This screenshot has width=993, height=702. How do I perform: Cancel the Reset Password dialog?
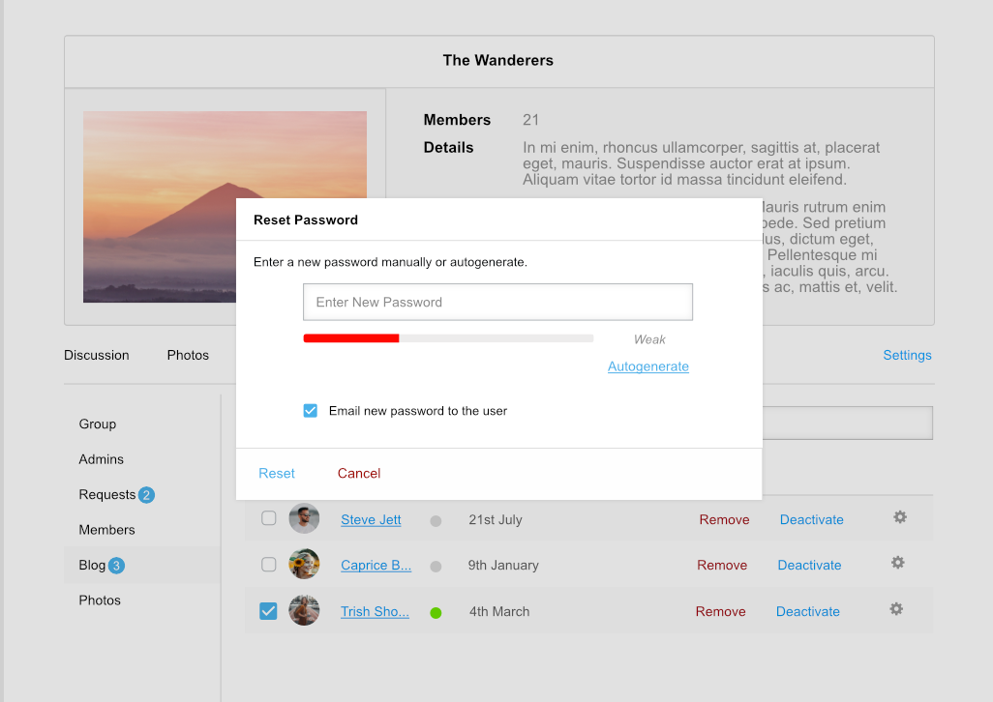point(359,473)
